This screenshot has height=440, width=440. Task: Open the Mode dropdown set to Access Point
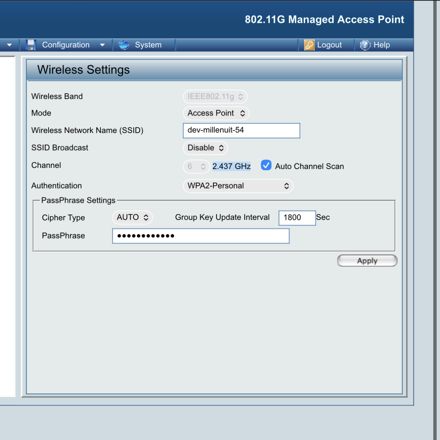tap(216, 113)
